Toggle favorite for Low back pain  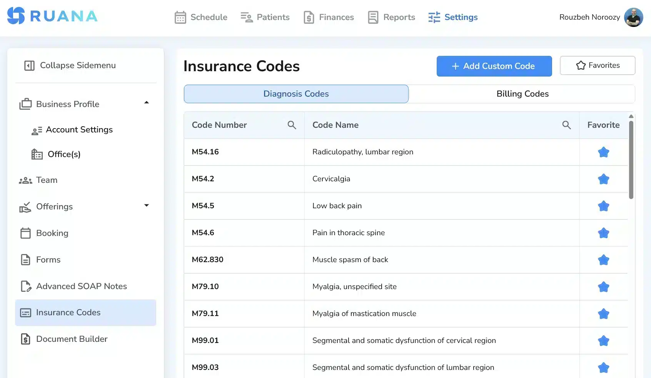[603, 206]
